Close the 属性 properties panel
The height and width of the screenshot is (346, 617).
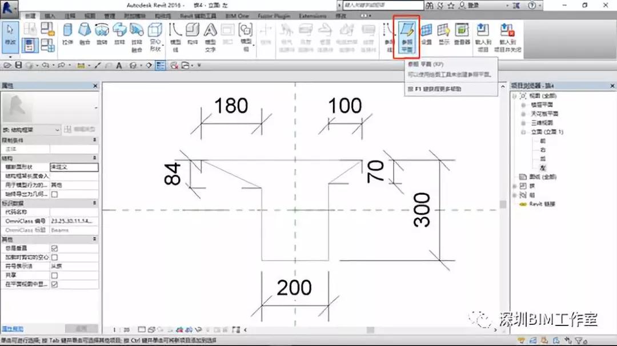click(95, 86)
